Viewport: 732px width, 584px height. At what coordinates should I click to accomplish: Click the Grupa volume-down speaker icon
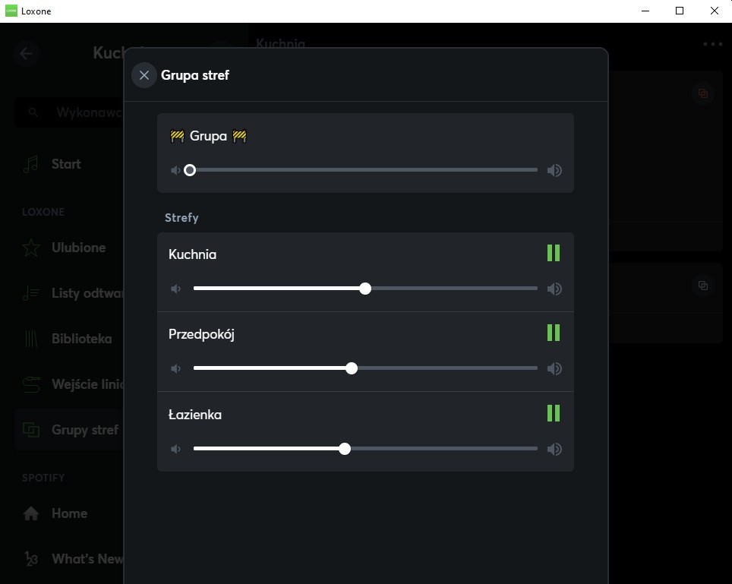point(176,170)
